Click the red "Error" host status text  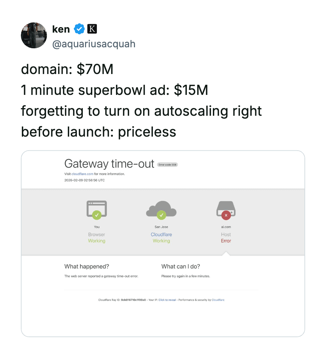(226, 241)
